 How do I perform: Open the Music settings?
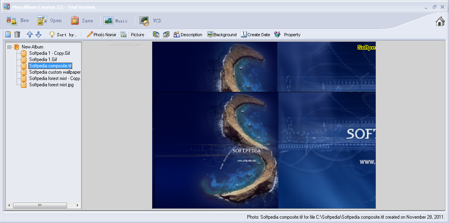click(x=116, y=20)
